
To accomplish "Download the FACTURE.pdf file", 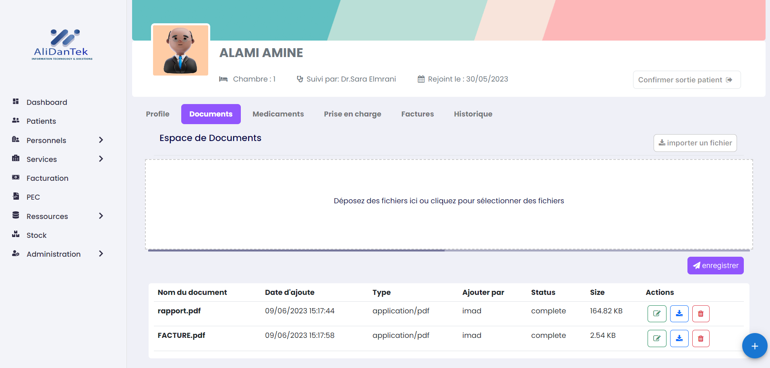I will tap(679, 338).
